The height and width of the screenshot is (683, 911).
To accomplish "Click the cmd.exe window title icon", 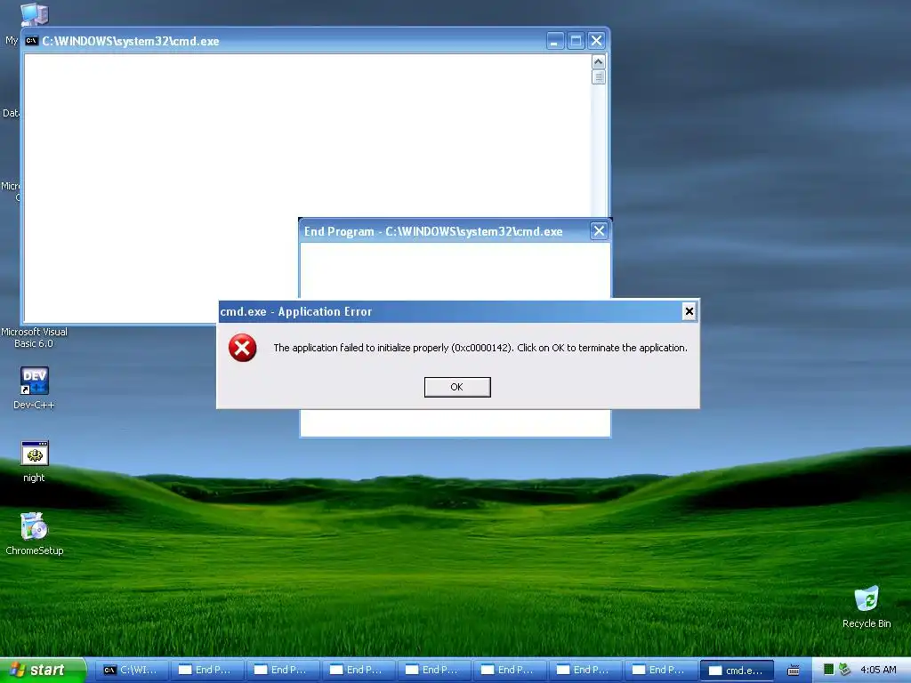I will (32, 41).
